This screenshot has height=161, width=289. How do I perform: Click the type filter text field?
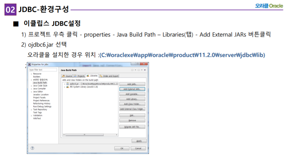point(43,70)
